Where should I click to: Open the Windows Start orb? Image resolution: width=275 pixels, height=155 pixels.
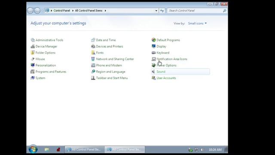33,149
